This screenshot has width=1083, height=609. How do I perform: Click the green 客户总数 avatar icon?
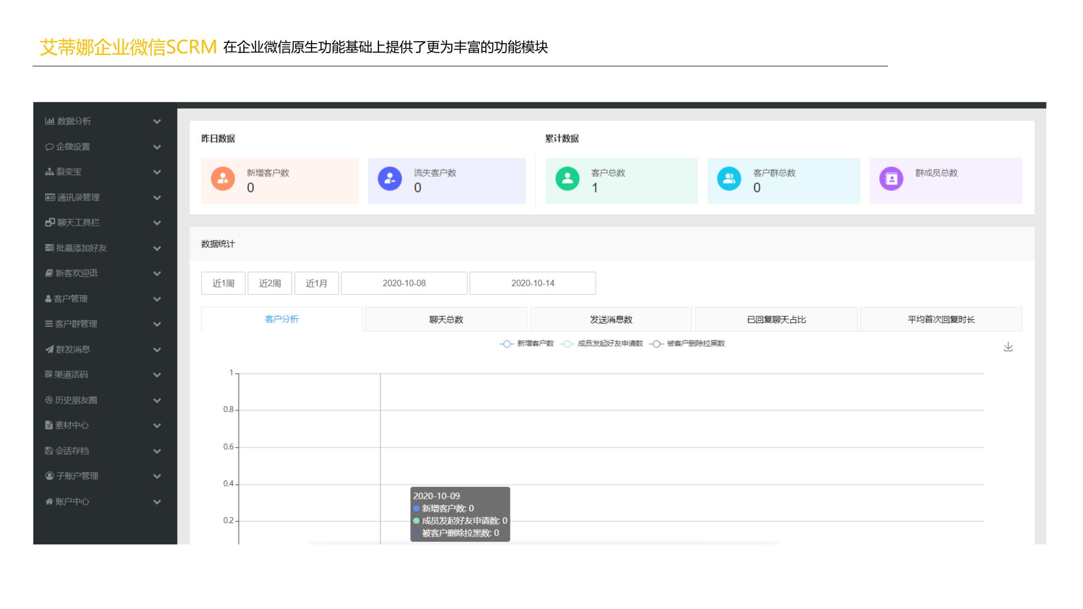[567, 179]
